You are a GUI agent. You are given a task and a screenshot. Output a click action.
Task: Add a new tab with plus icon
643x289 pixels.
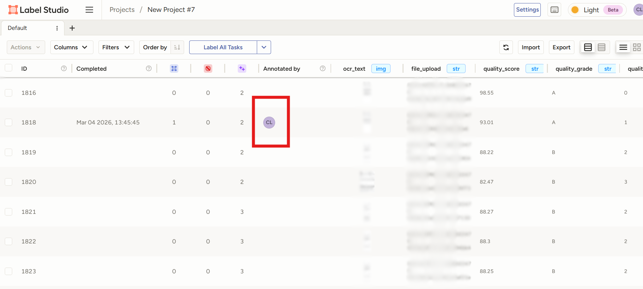(x=72, y=28)
